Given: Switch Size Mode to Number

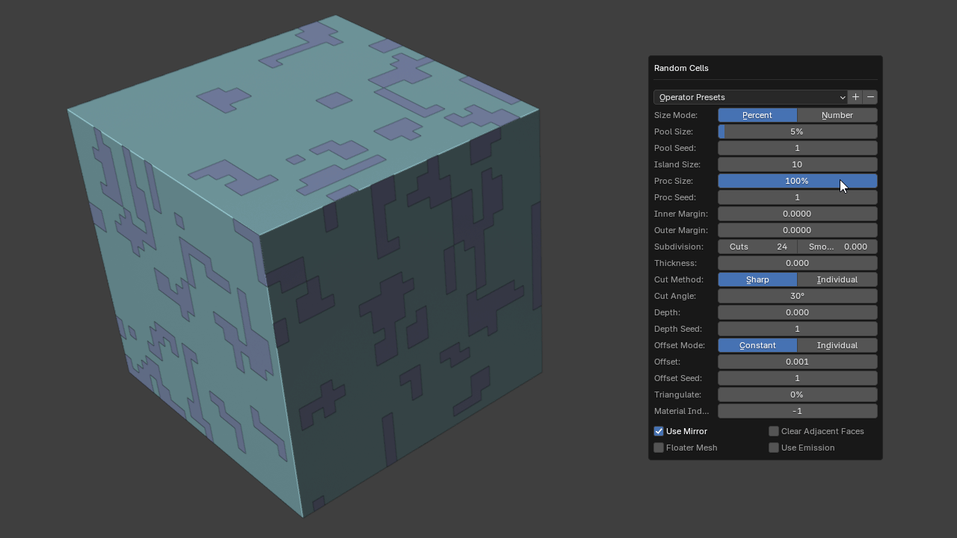Looking at the screenshot, I should tap(837, 115).
